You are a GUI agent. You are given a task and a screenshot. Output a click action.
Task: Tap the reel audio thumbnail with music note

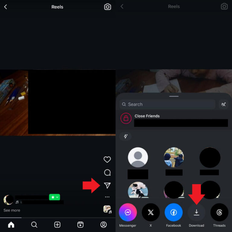(x=107, y=209)
